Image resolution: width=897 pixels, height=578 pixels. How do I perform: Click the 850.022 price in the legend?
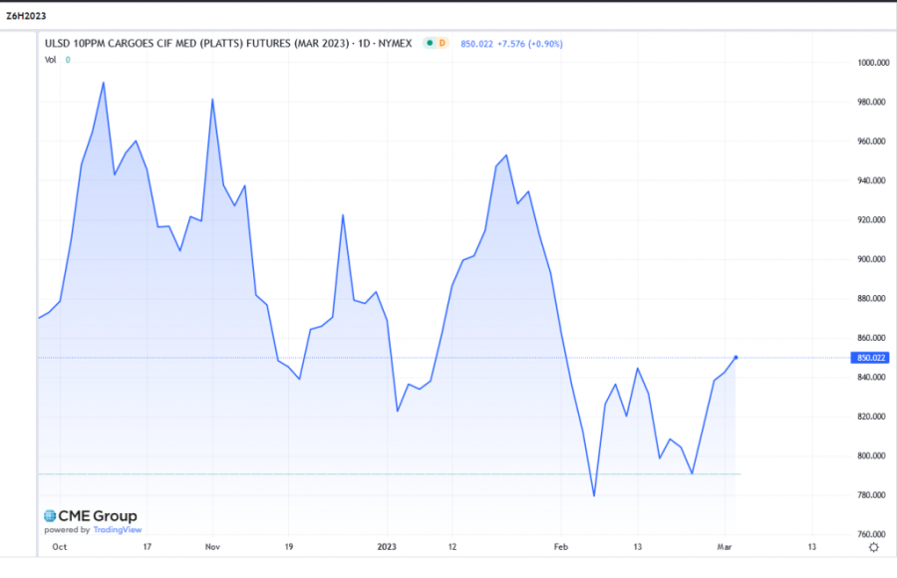click(x=476, y=43)
